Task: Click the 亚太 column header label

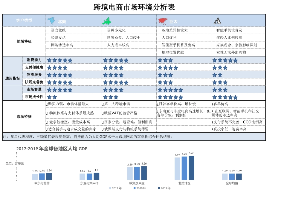Action: (x=173, y=22)
